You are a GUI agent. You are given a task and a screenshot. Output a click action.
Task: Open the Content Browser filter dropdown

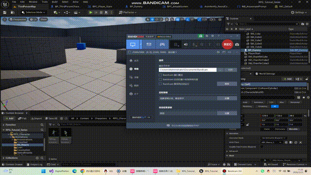click(x=52, y=124)
